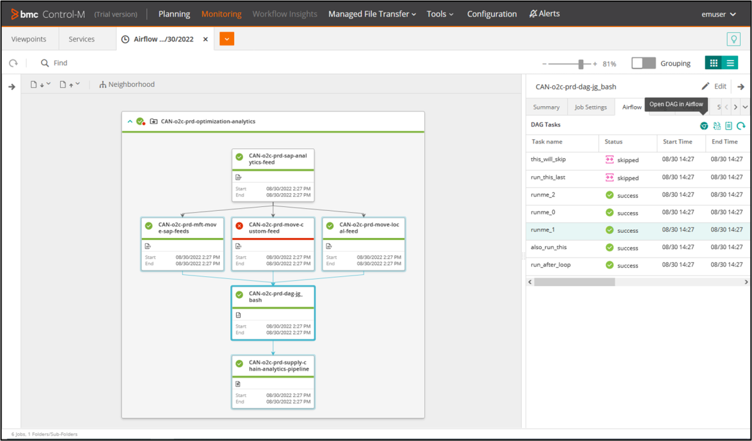Viewport: 752px width, 441px height.
Task: Collapse the CAN-o2c-prd-optimization-analytics folder
Action: [x=130, y=121]
